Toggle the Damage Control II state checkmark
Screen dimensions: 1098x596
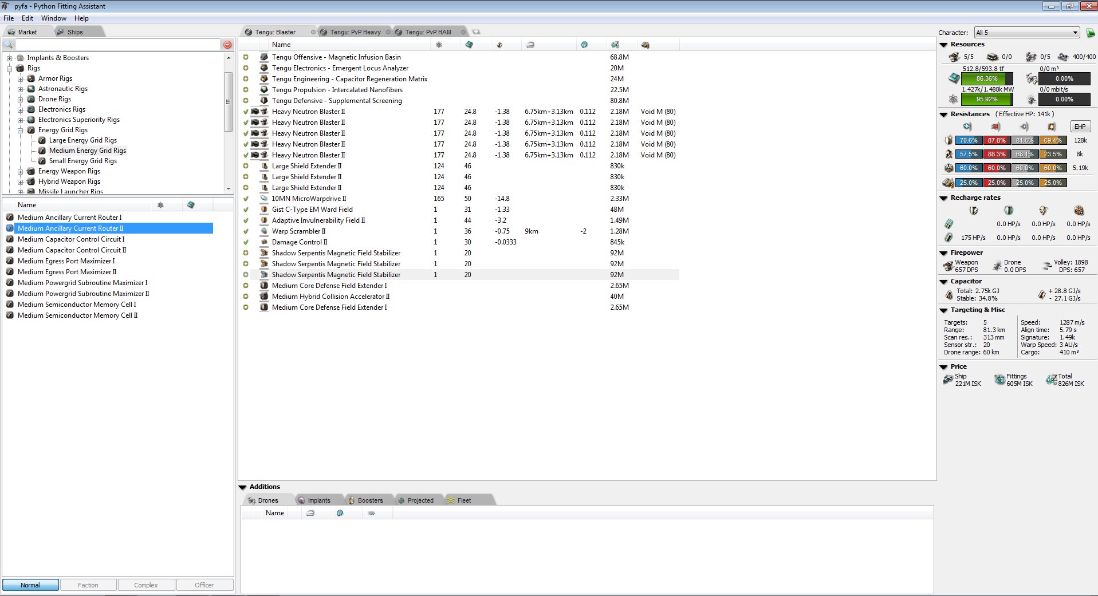pos(246,242)
